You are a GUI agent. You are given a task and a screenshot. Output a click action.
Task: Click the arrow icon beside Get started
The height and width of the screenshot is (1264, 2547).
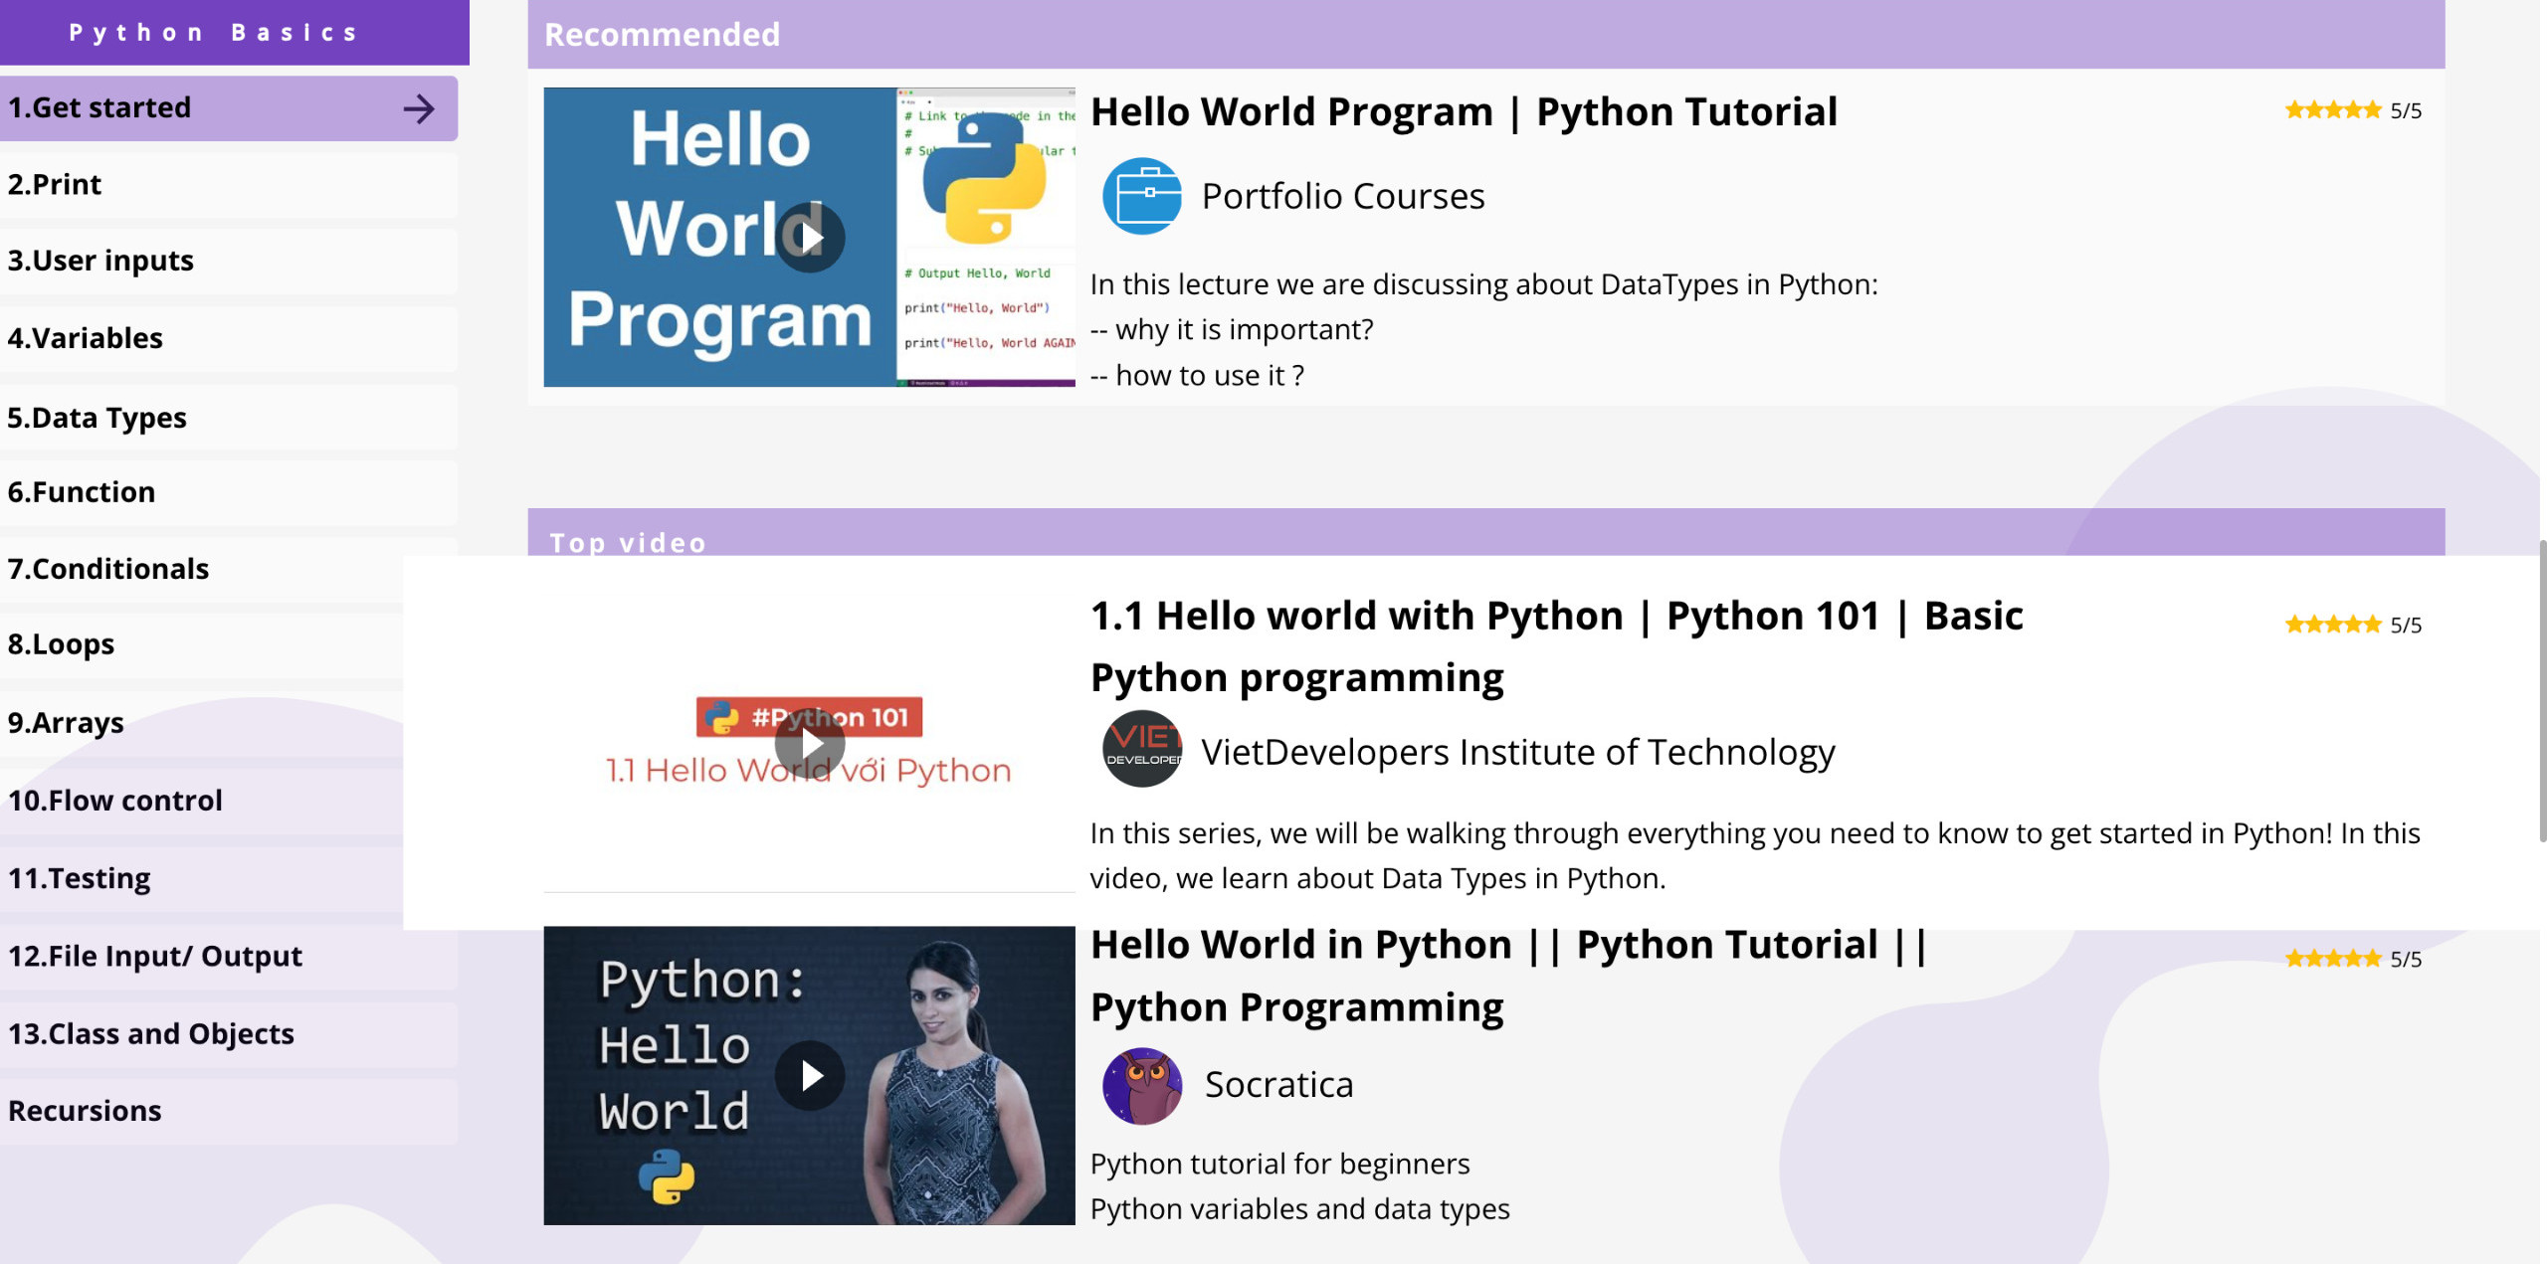pos(419,108)
